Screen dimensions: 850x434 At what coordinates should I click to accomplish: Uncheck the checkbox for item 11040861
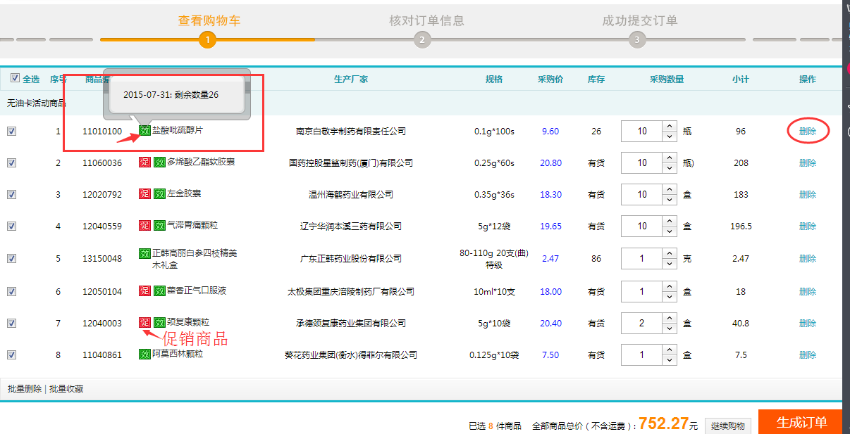click(x=11, y=355)
